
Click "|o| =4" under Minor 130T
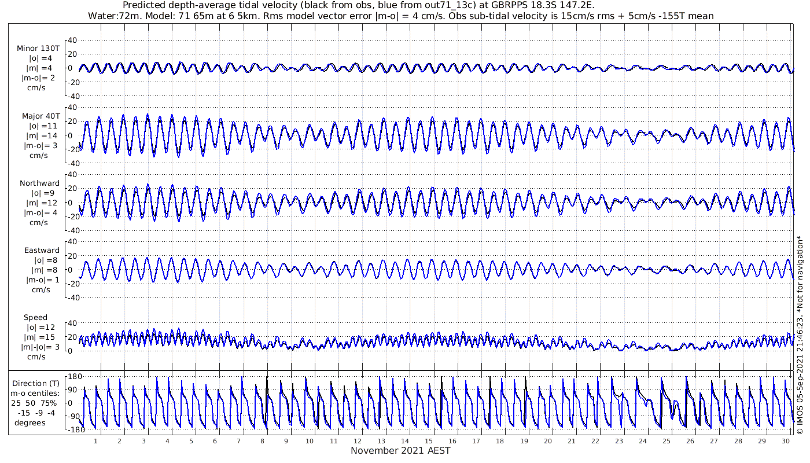point(41,58)
